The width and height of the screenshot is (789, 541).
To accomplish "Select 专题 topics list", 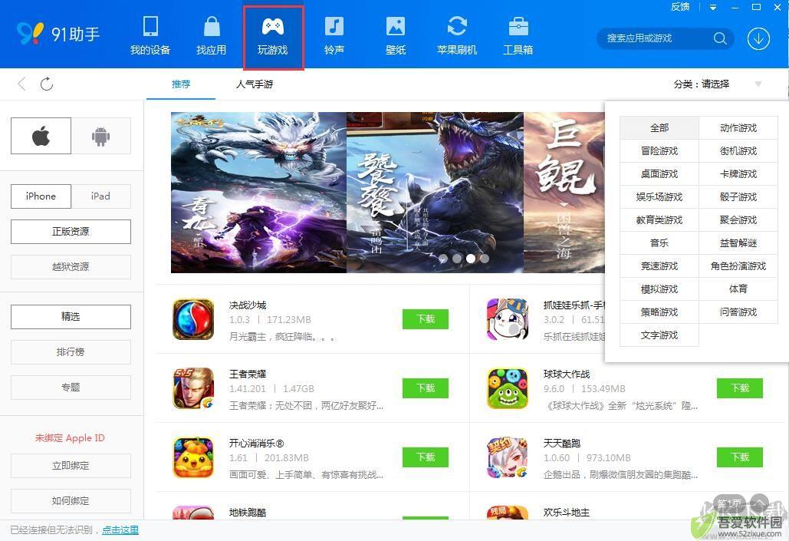I will point(71,388).
